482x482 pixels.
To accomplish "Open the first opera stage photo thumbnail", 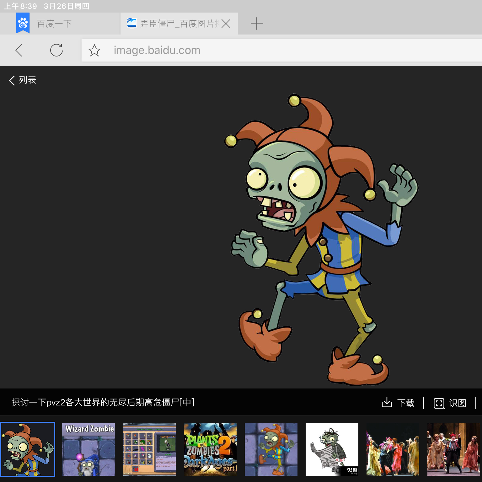I will (x=393, y=449).
